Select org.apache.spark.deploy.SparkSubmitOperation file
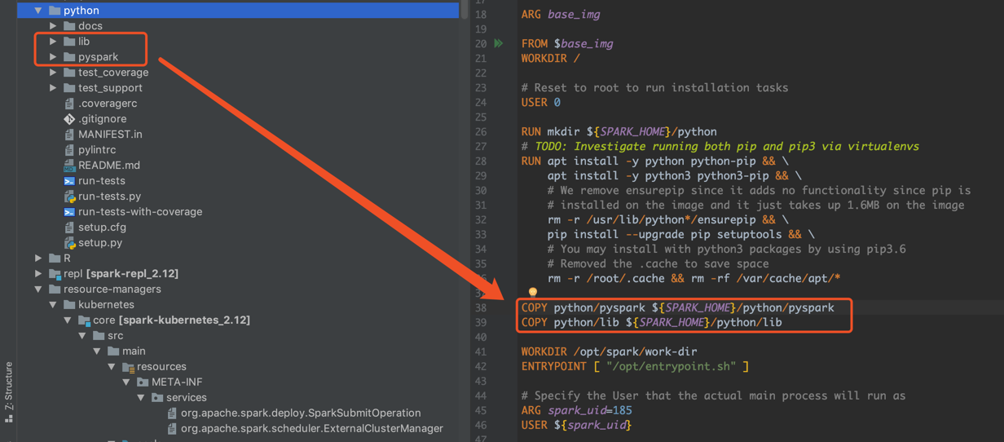This screenshot has height=442, width=1004. point(301,413)
